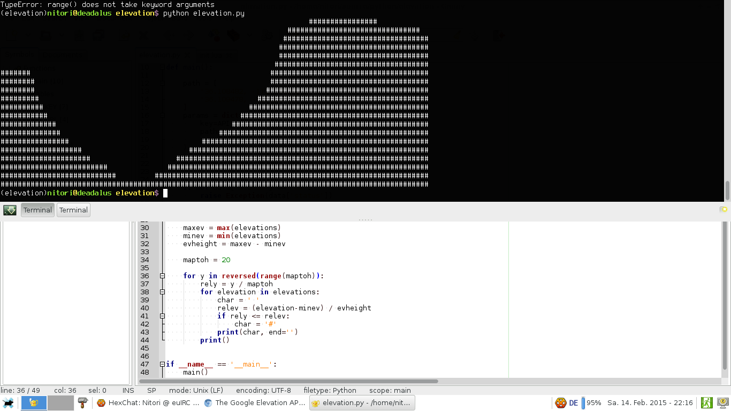This screenshot has height=411, width=731.
Task: Toggle the DE keyboard layout indicator
Action: click(x=574, y=403)
